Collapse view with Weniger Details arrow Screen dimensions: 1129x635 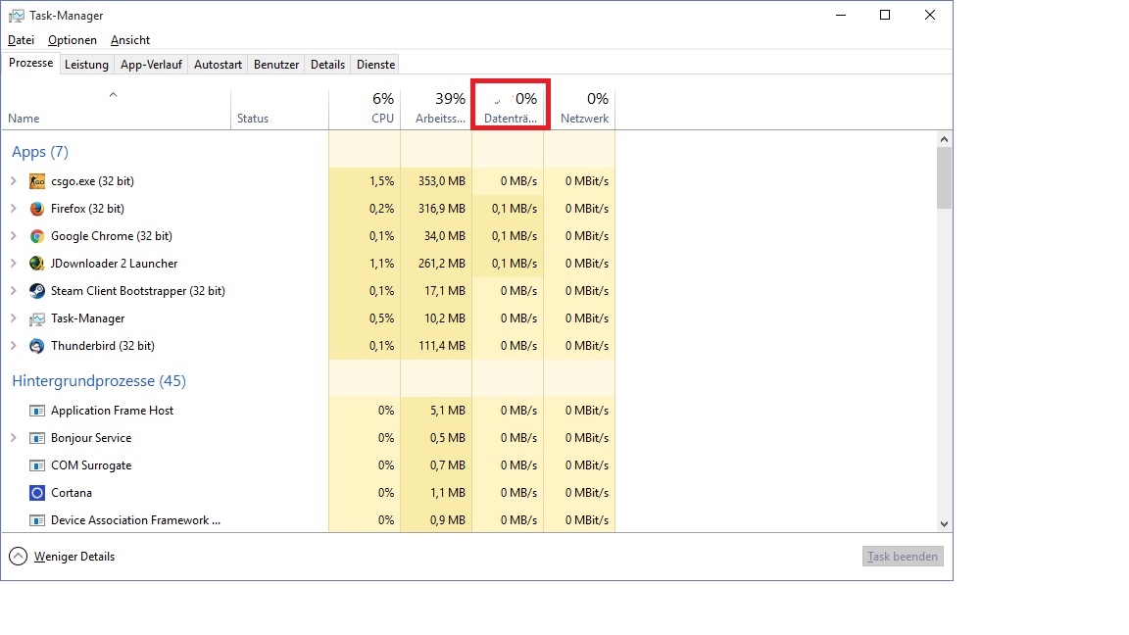[18, 557]
